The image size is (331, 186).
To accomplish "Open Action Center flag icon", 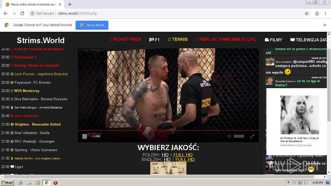I will 306,183.
